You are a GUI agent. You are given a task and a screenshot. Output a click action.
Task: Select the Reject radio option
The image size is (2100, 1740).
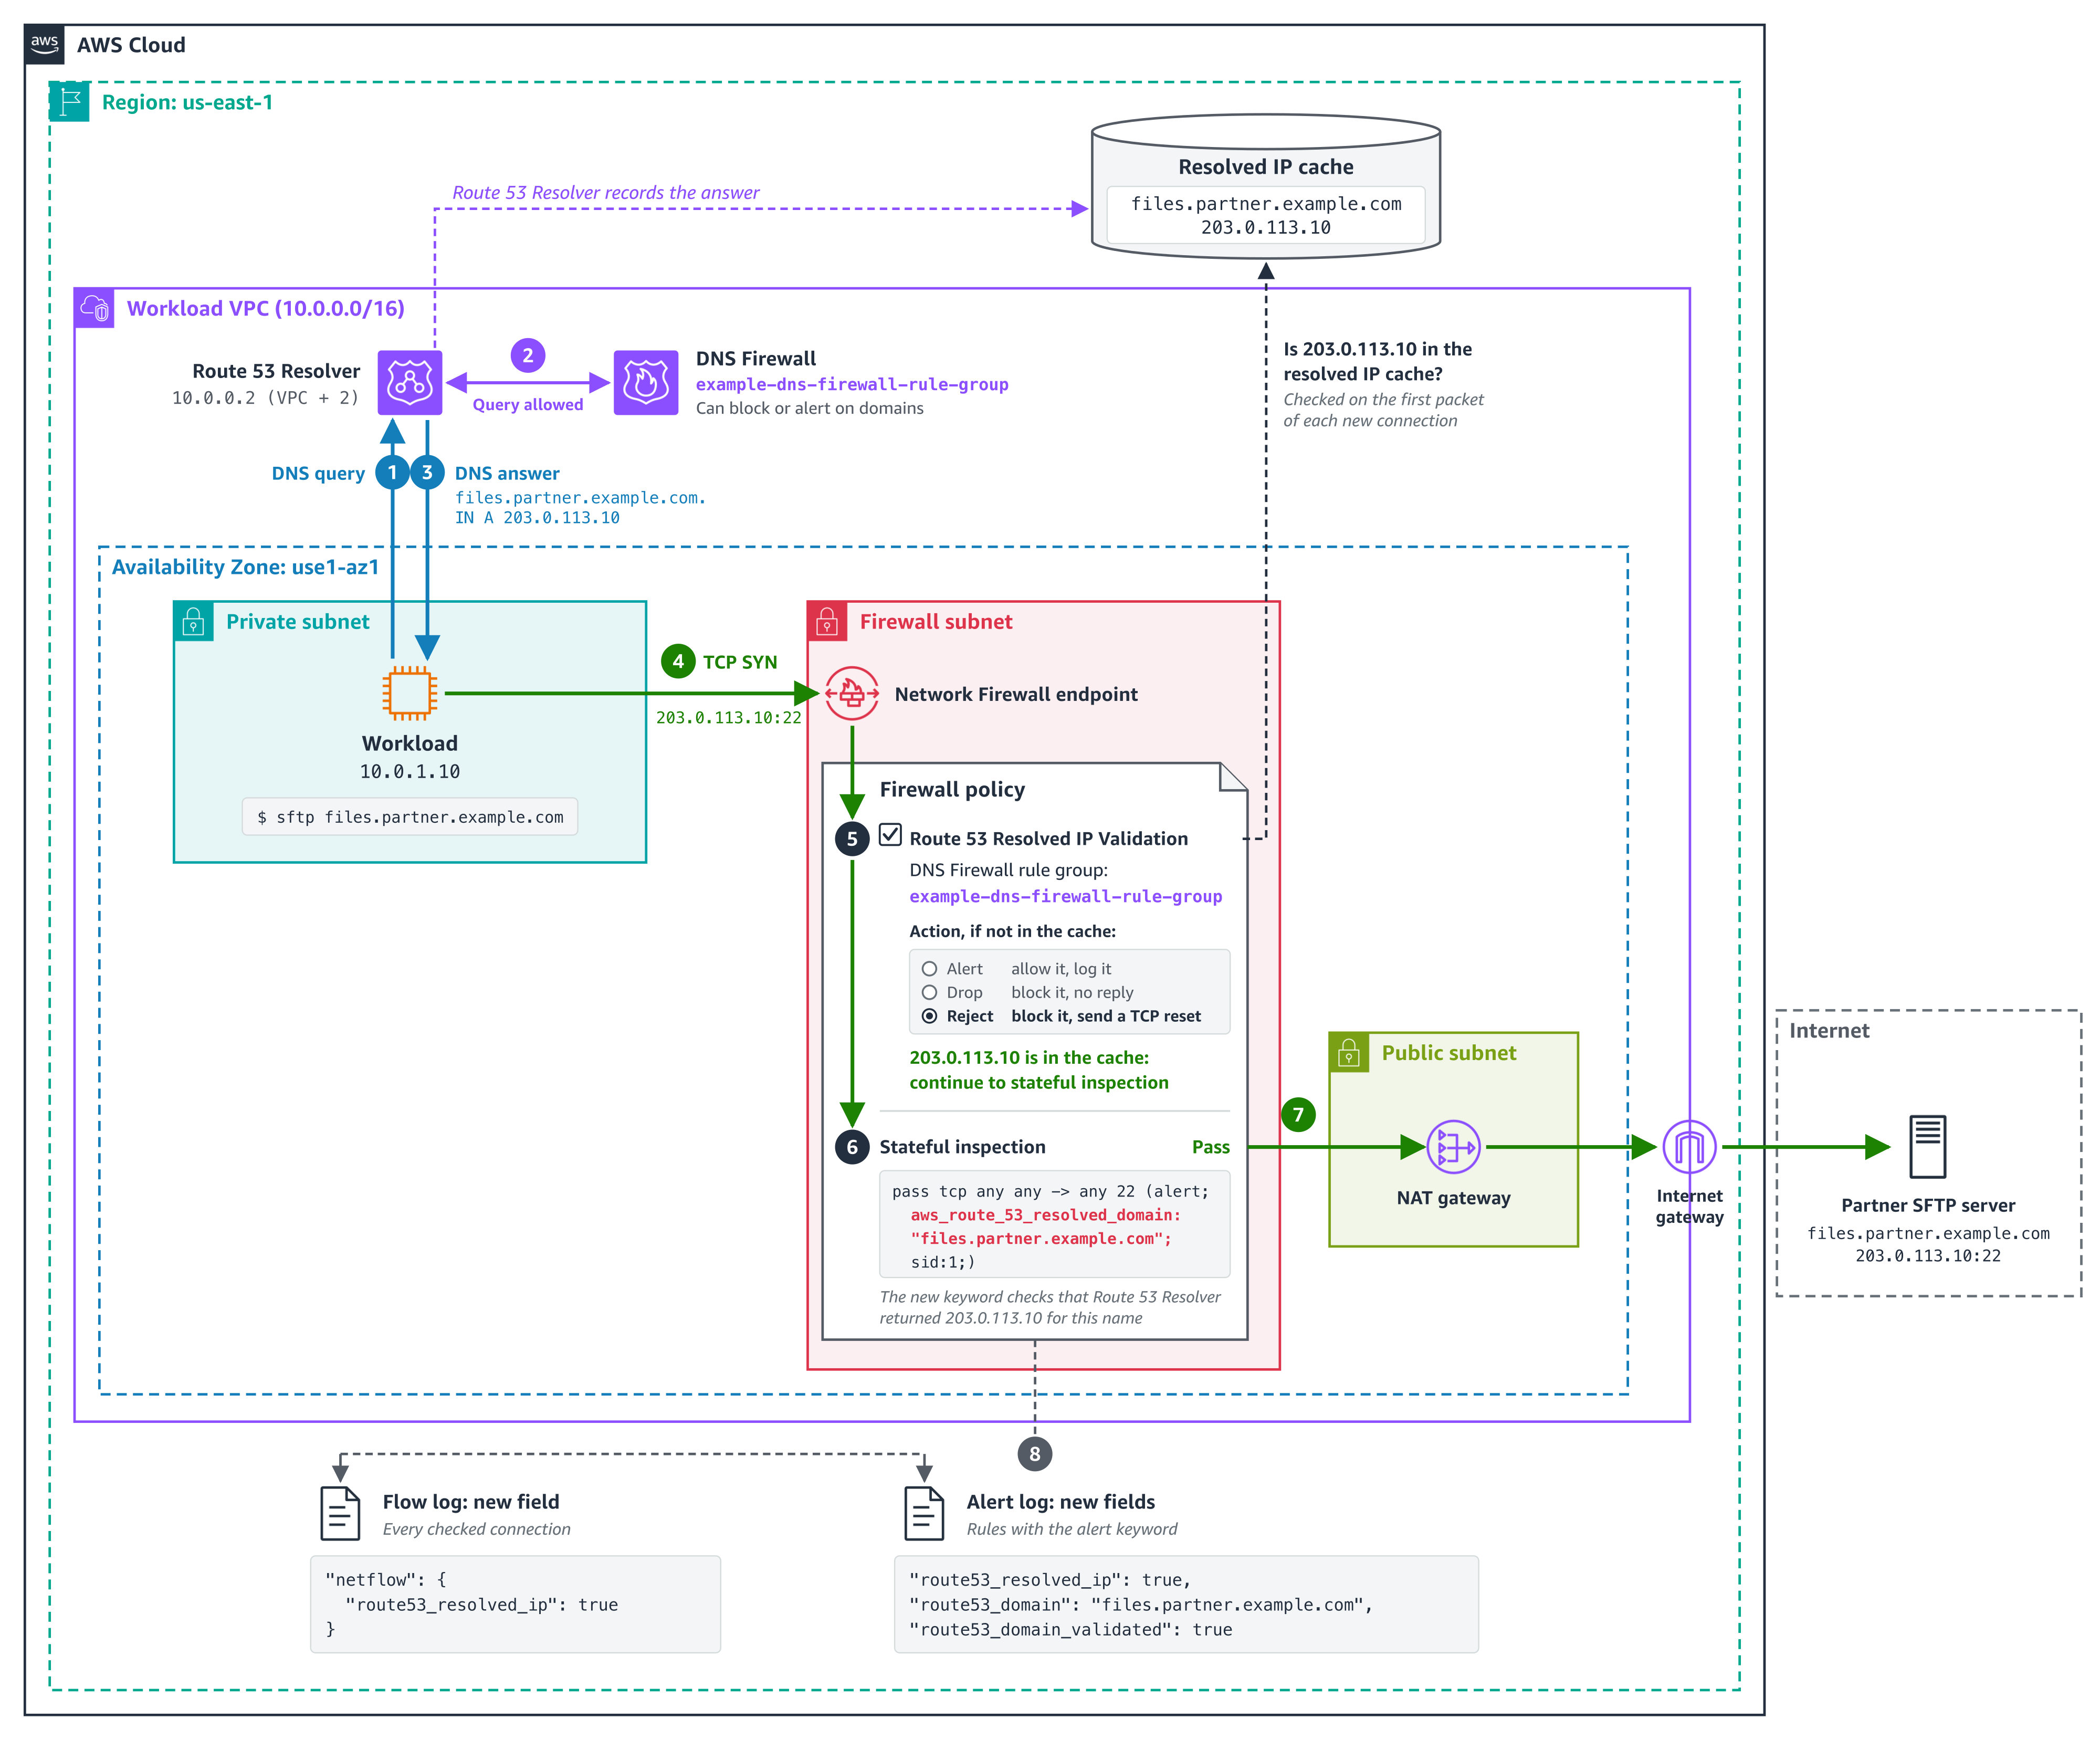[x=929, y=1016]
